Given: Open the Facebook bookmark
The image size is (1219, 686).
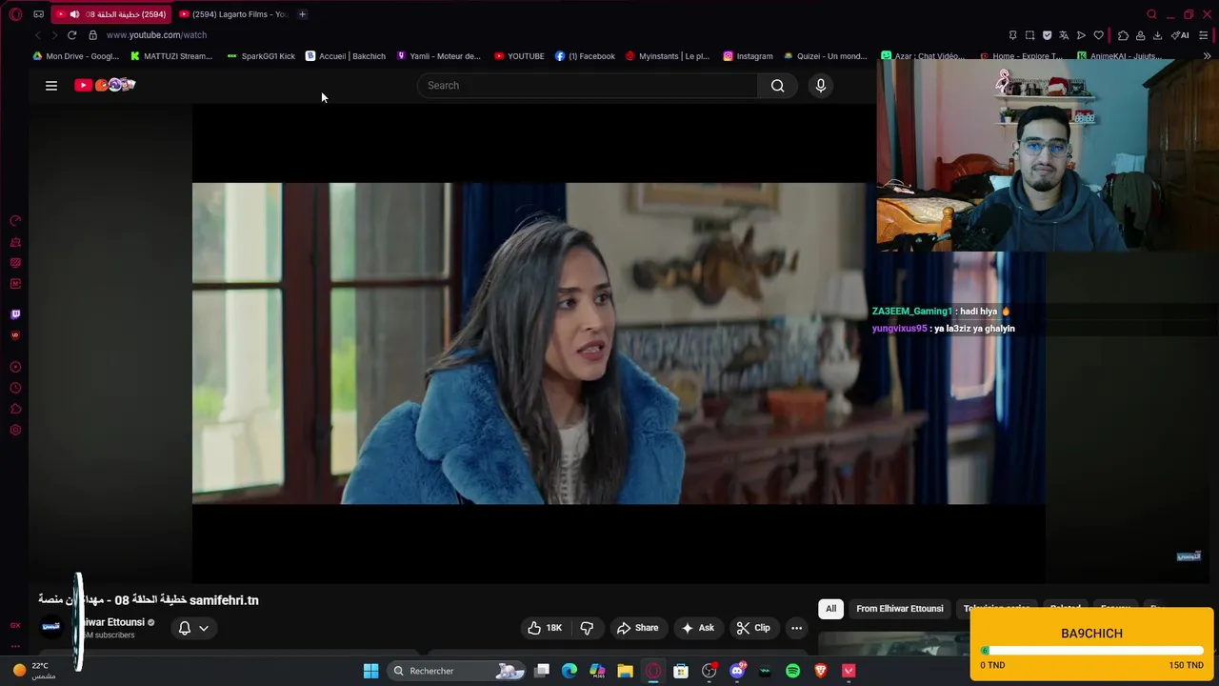Looking at the screenshot, I should tap(585, 56).
